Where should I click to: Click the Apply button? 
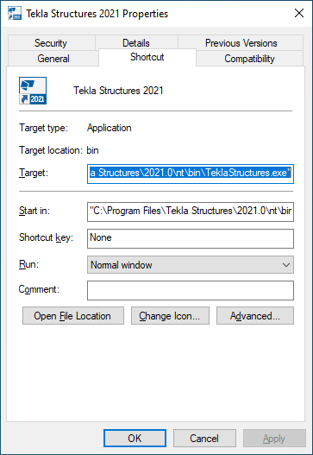pyautogui.click(x=274, y=438)
